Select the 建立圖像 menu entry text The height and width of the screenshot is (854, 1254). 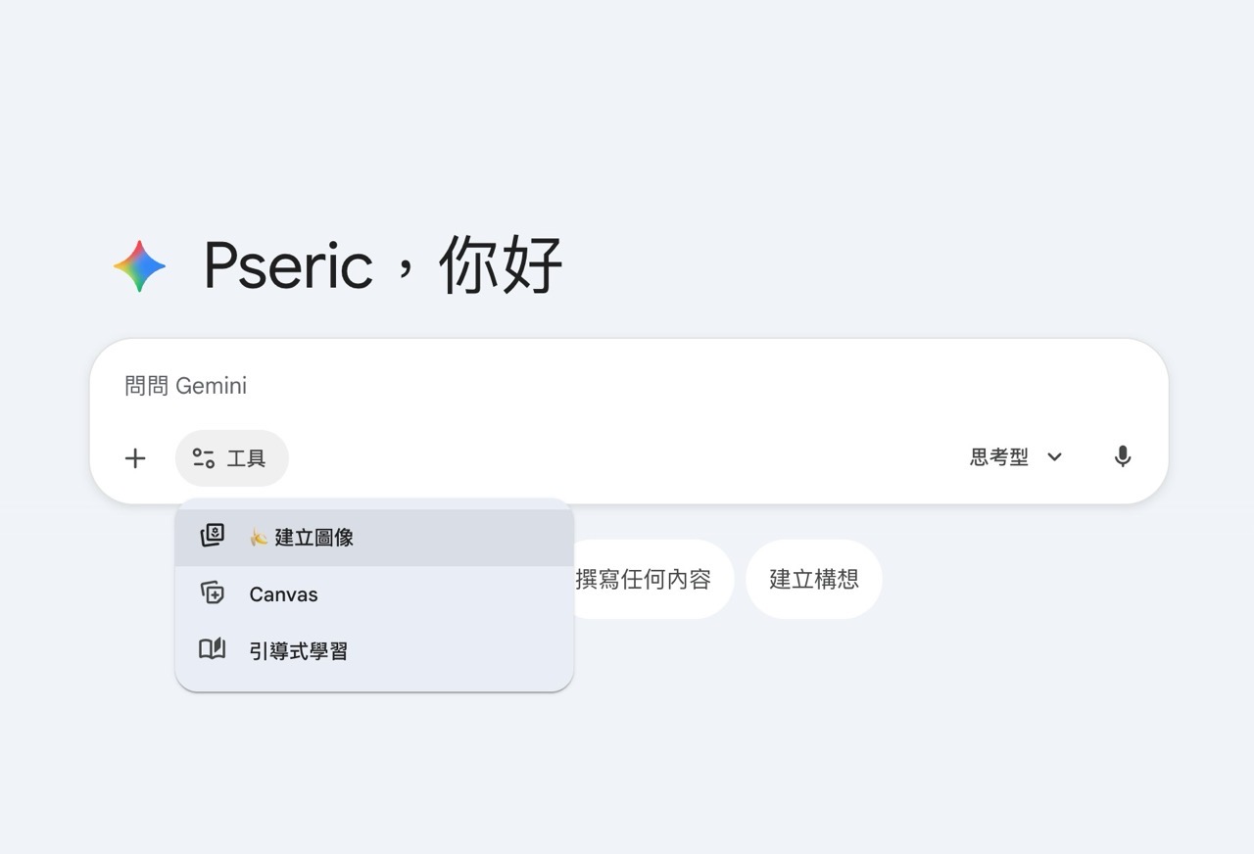click(313, 538)
